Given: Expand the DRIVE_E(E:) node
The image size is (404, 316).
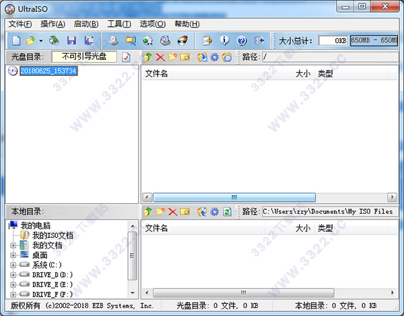Looking at the screenshot, I should pyautogui.click(x=13, y=284).
